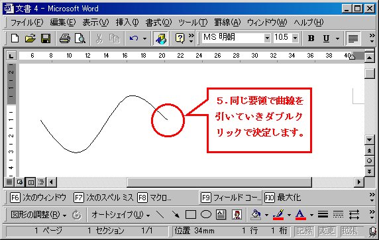379x240 pixels.
Task: Open the 罫線 menu
Action: 227,23
